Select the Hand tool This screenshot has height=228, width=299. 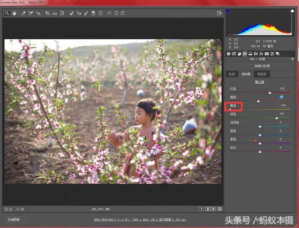point(14,13)
